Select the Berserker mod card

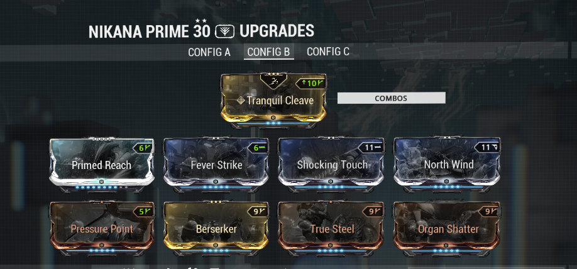[216, 229]
